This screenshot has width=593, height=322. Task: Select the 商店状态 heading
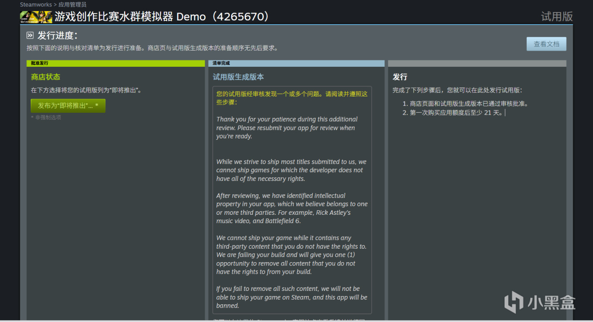click(x=45, y=77)
